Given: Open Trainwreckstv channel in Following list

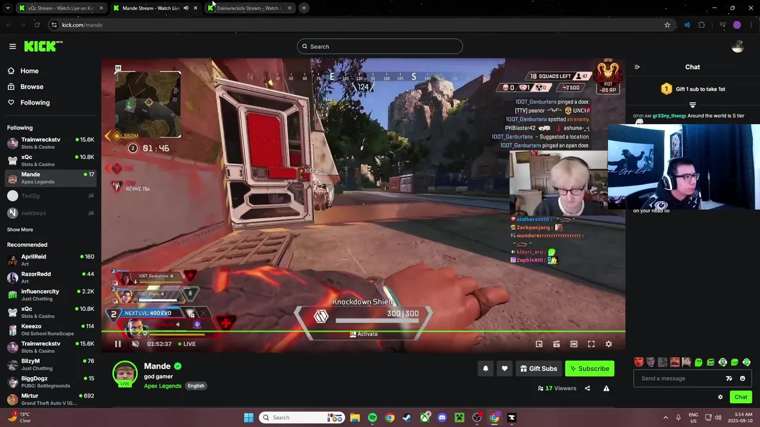Looking at the screenshot, I should (x=50, y=143).
